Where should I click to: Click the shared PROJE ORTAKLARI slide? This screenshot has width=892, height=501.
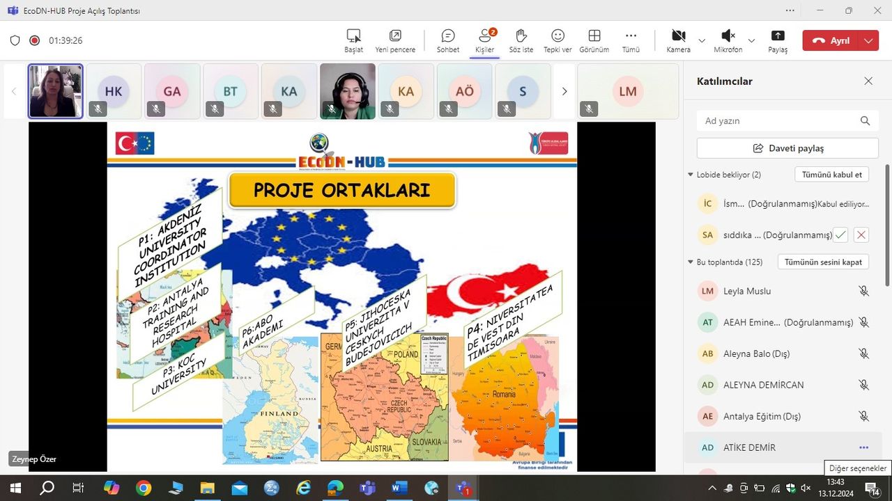[x=342, y=297]
